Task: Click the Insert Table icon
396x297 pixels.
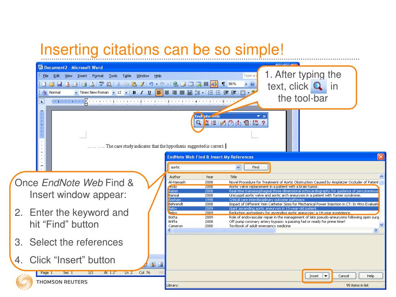Action: [191, 84]
